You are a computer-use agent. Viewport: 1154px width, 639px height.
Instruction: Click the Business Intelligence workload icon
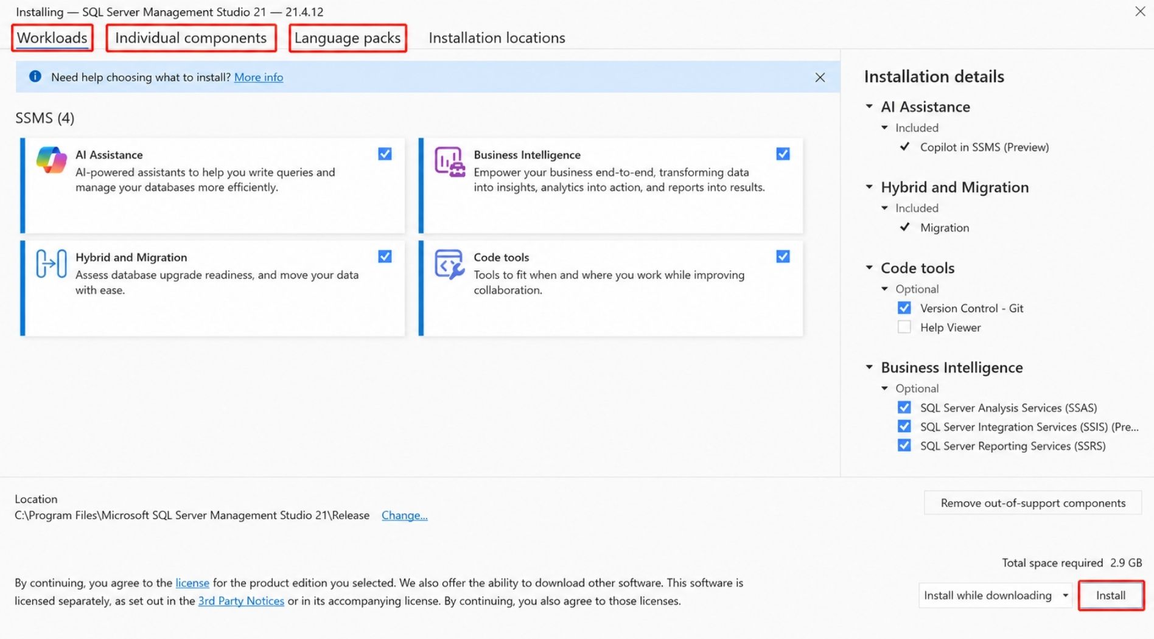coord(450,161)
